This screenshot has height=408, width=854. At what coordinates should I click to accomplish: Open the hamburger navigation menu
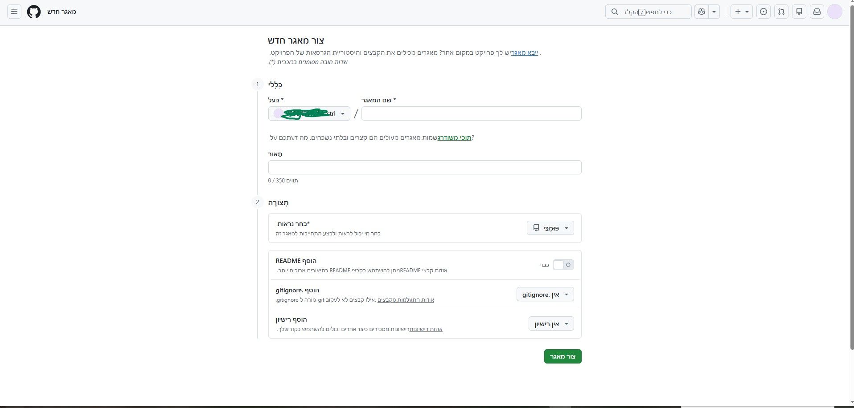pos(14,12)
